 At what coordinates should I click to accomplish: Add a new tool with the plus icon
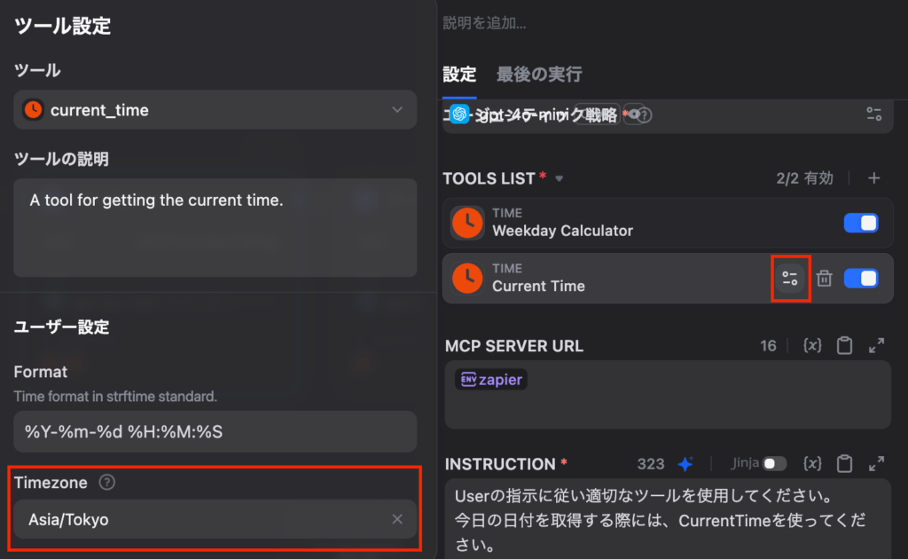[873, 178]
